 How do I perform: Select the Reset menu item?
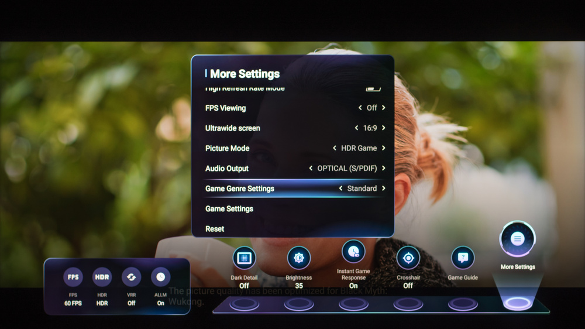click(215, 229)
